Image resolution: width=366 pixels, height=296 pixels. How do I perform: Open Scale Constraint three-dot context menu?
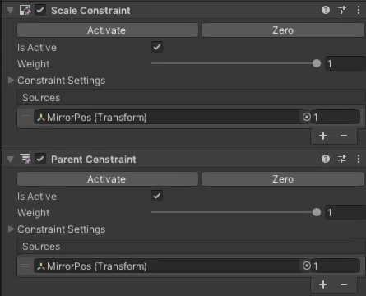coord(359,10)
